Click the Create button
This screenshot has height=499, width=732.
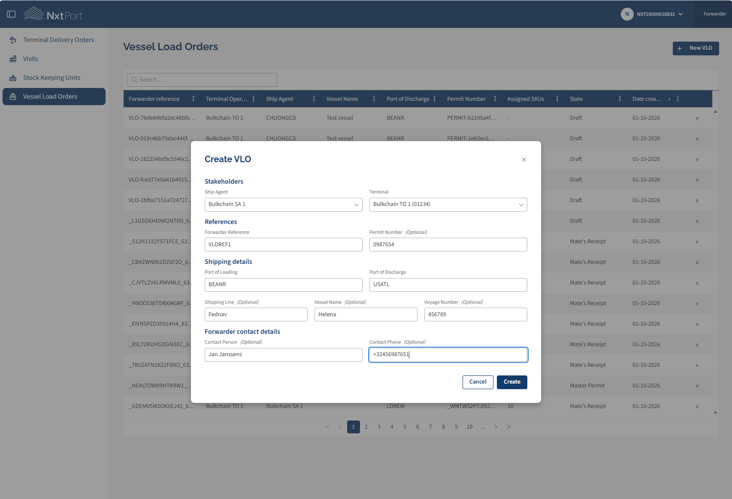512,382
